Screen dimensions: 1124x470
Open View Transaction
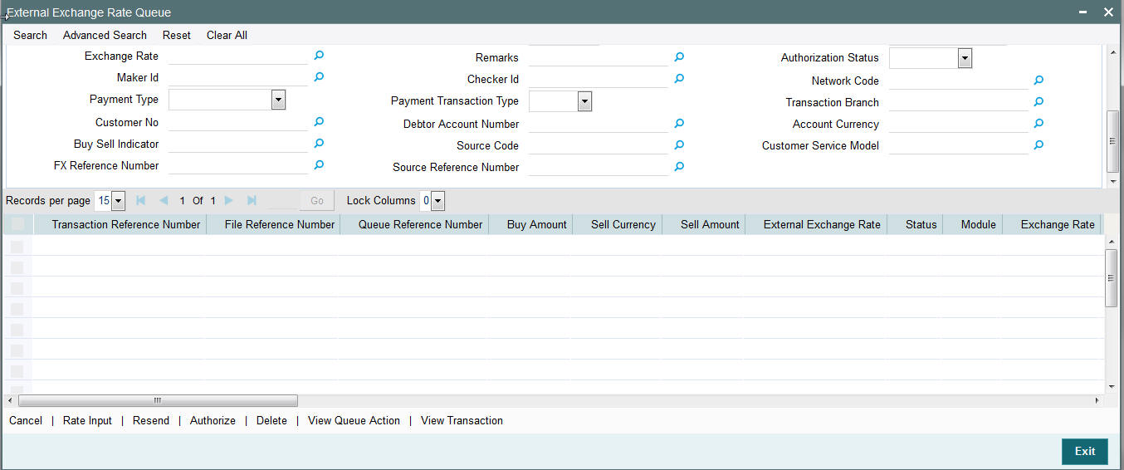click(462, 420)
